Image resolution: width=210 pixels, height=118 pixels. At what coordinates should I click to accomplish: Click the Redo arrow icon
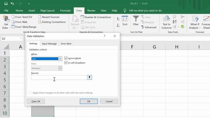[x=20, y=4]
